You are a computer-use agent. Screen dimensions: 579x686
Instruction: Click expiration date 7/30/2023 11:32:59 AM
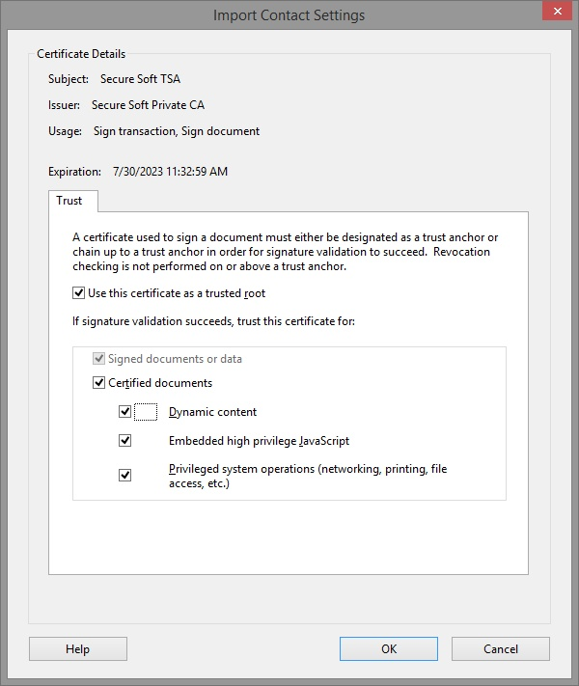click(x=170, y=172)
